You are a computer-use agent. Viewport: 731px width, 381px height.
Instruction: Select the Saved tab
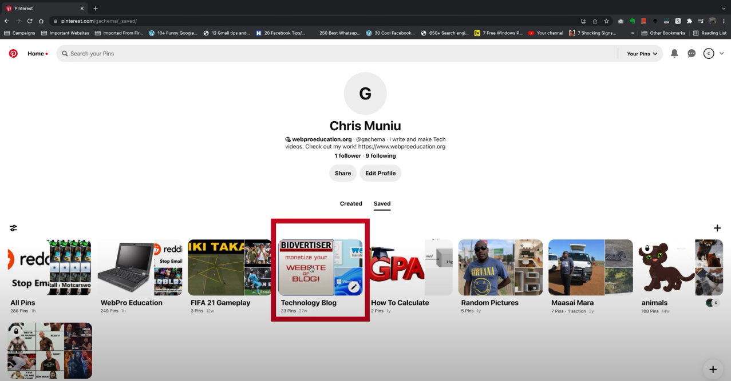(382, 203)
